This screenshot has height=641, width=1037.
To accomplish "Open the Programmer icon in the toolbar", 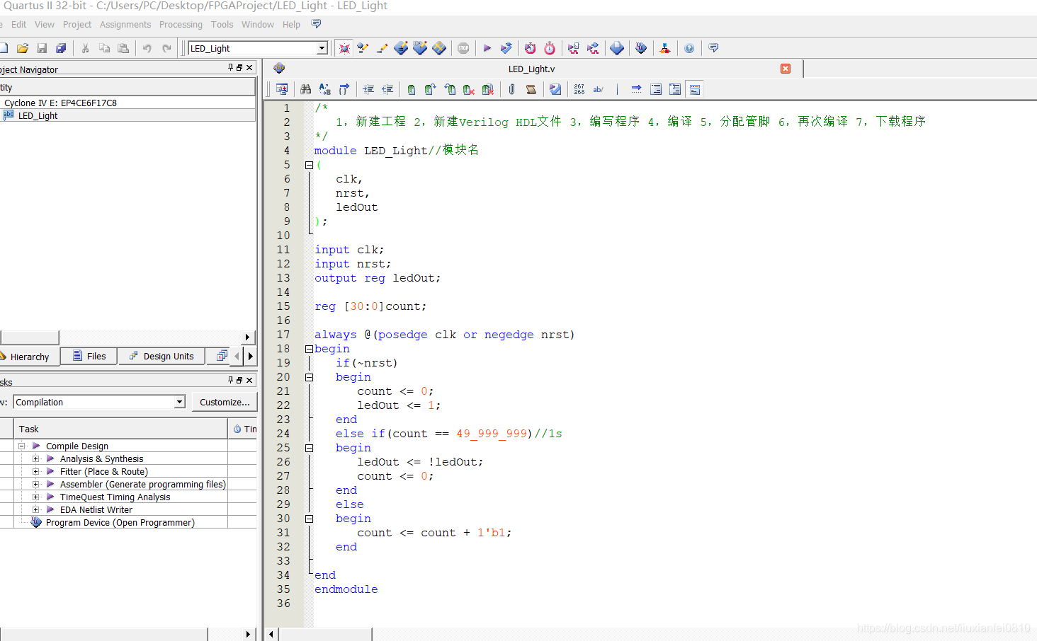I will 641,48.
